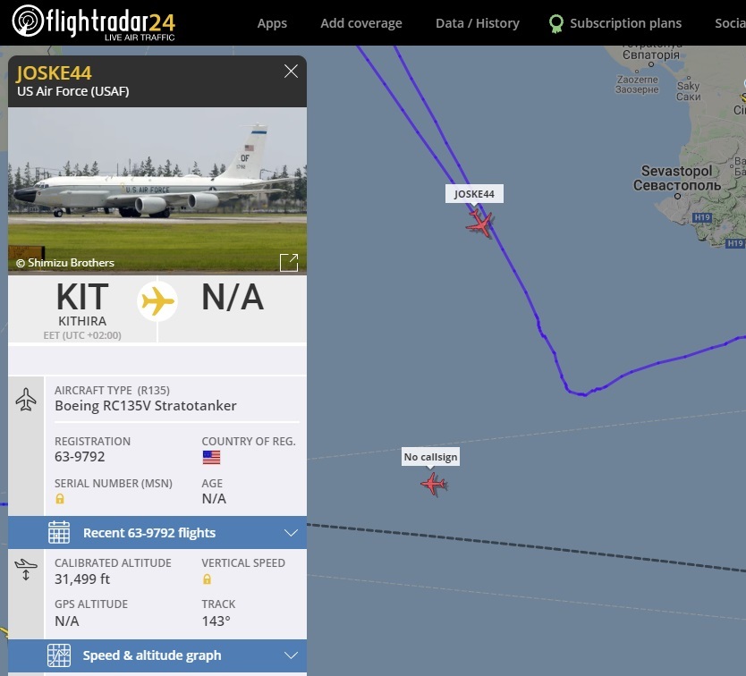746x676 pixels.
Task: Click the serial number lock icon
Action: [60, 499]
